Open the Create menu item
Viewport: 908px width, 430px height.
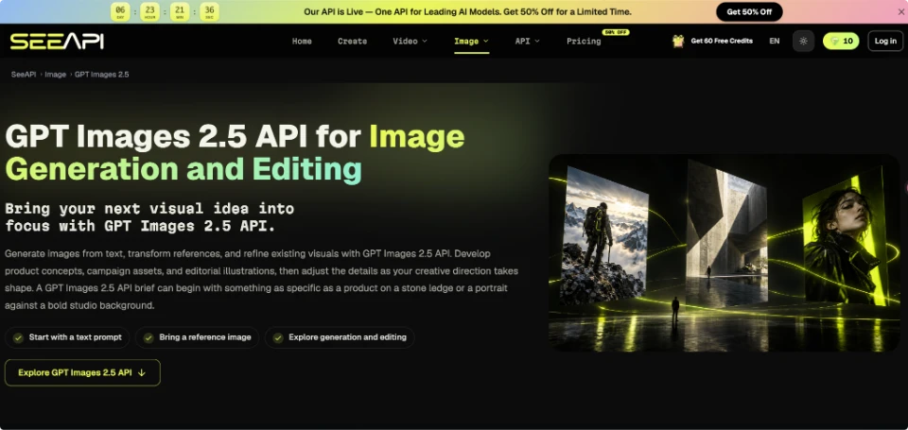(x=352, y=41)
